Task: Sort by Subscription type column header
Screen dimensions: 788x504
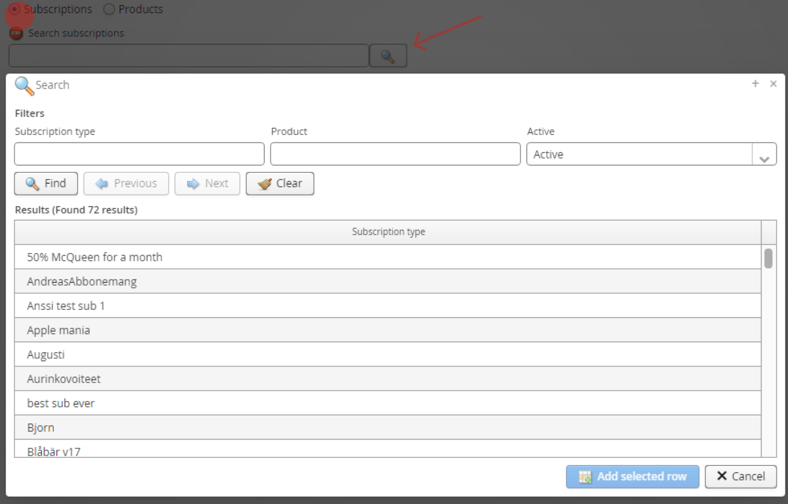Action: tap(388, 232)
